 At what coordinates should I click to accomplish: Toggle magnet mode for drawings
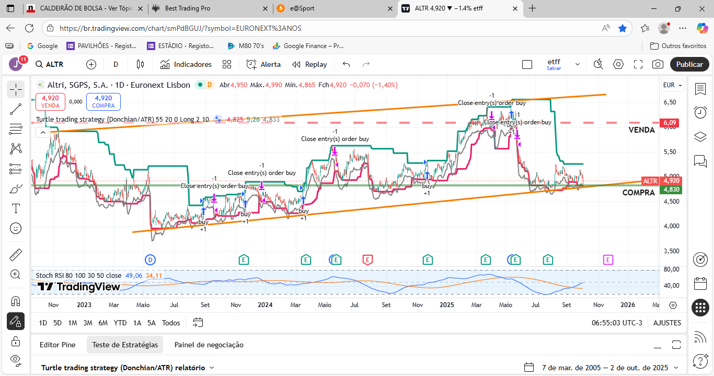[x=16, y=301]
